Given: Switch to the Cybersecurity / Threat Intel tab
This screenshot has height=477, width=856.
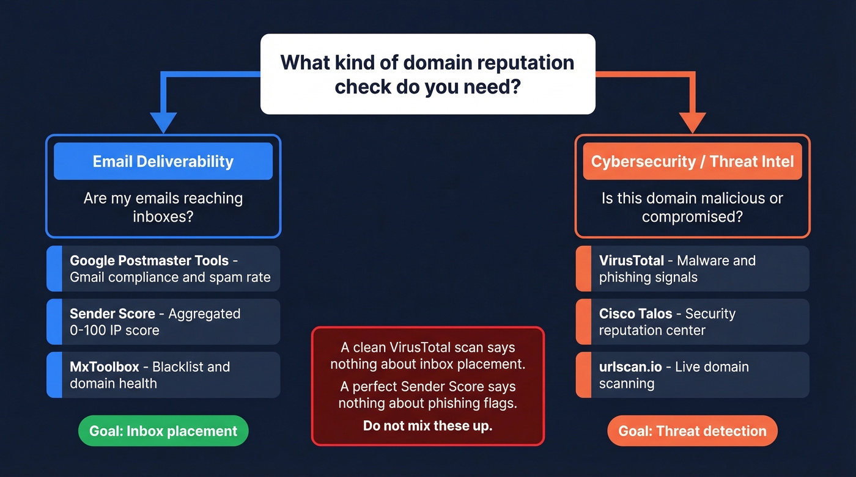Looking at the screenshot, I should (x=692, y=161).
